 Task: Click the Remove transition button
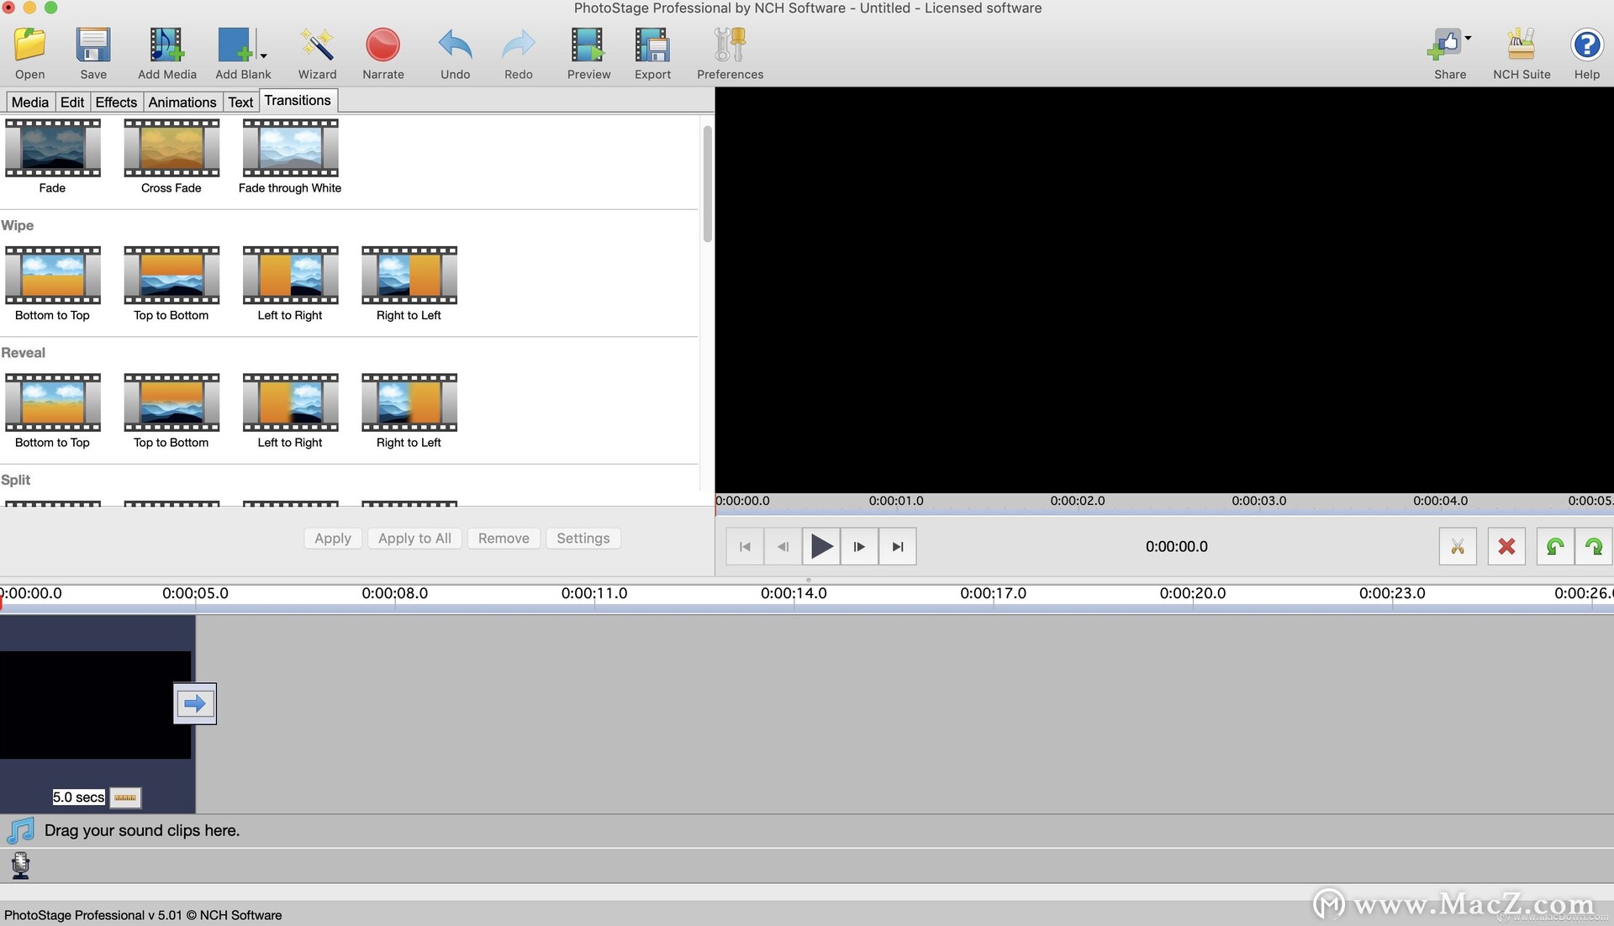[x=504, y=539]
